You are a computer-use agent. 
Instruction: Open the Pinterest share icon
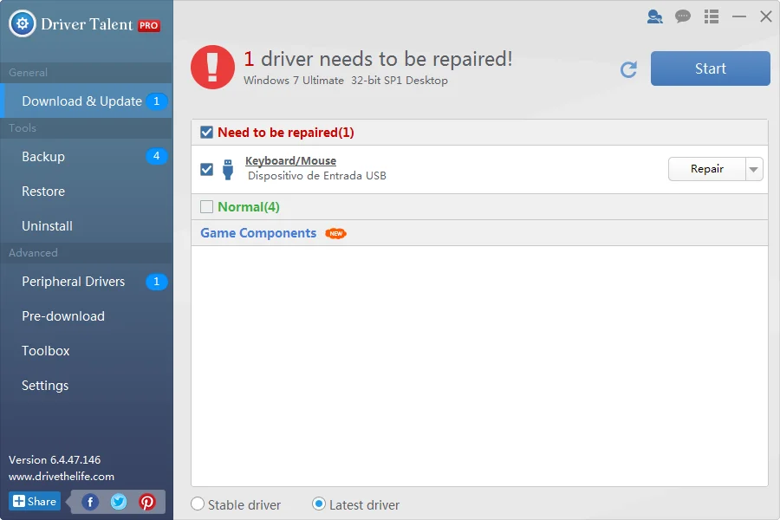point(147,501)
